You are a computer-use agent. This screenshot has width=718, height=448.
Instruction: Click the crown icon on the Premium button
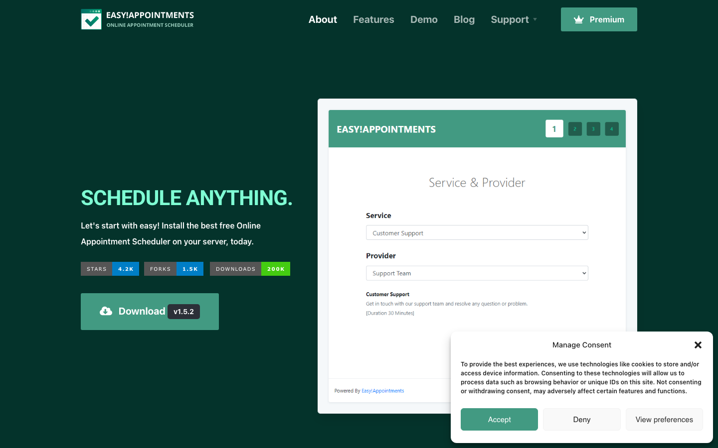coord(578,19)
